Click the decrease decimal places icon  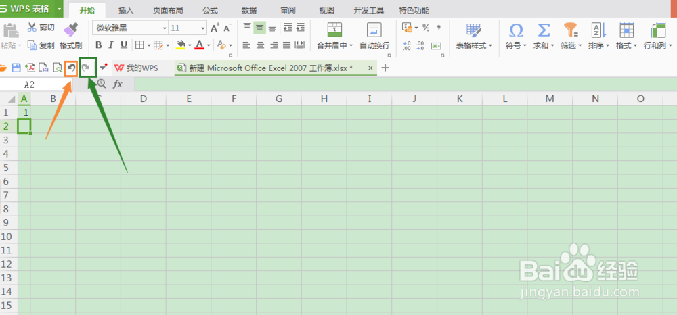click(x=420, y=46)
